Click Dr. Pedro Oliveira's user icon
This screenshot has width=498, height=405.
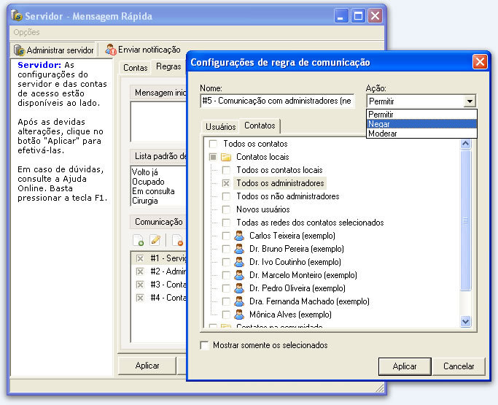239,288
